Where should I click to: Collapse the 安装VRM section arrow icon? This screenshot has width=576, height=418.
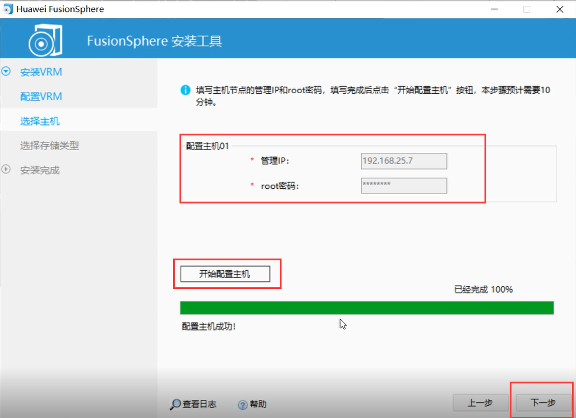[x=6, y=72]
